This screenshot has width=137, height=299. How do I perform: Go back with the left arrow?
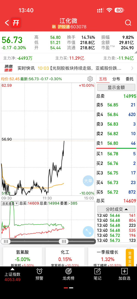click(7, 23)
